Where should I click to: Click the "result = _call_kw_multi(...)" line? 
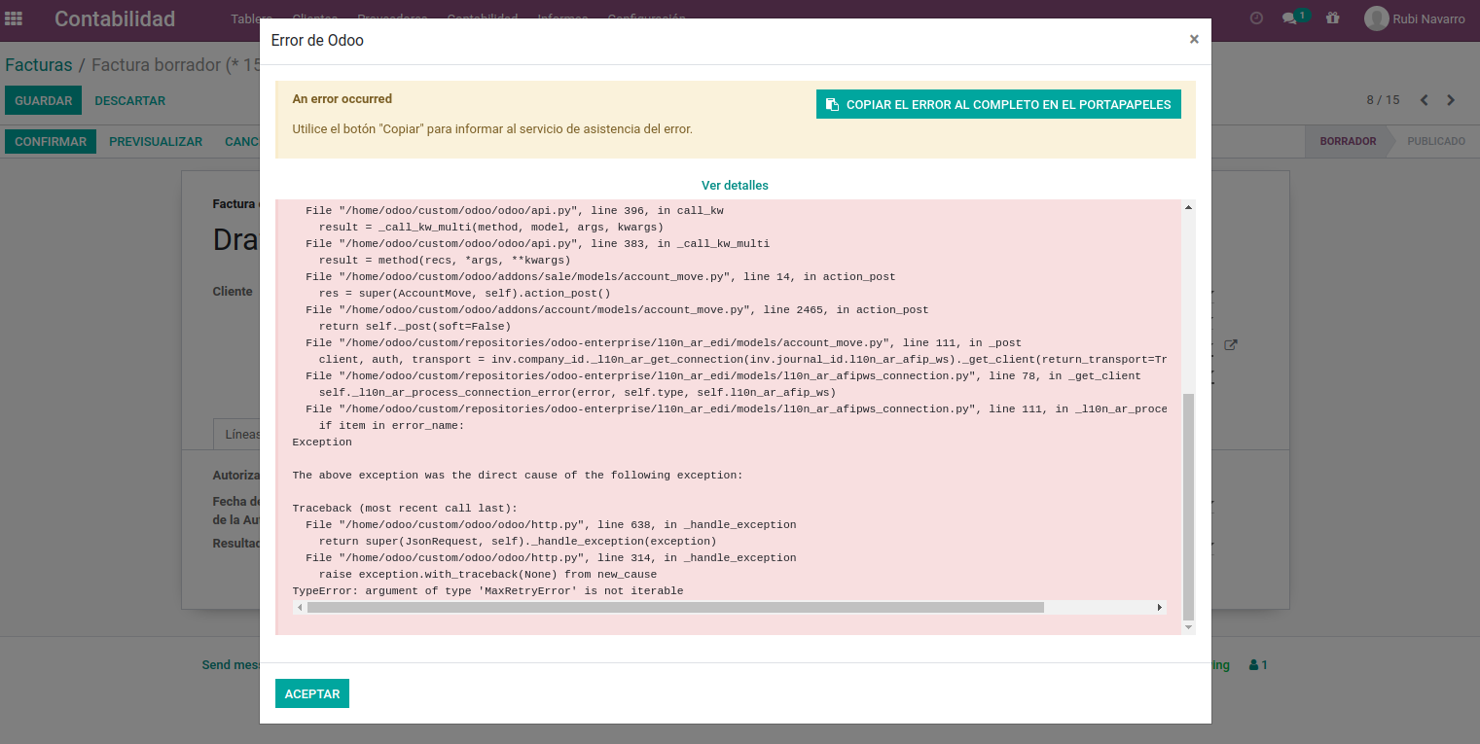[491, 228]
